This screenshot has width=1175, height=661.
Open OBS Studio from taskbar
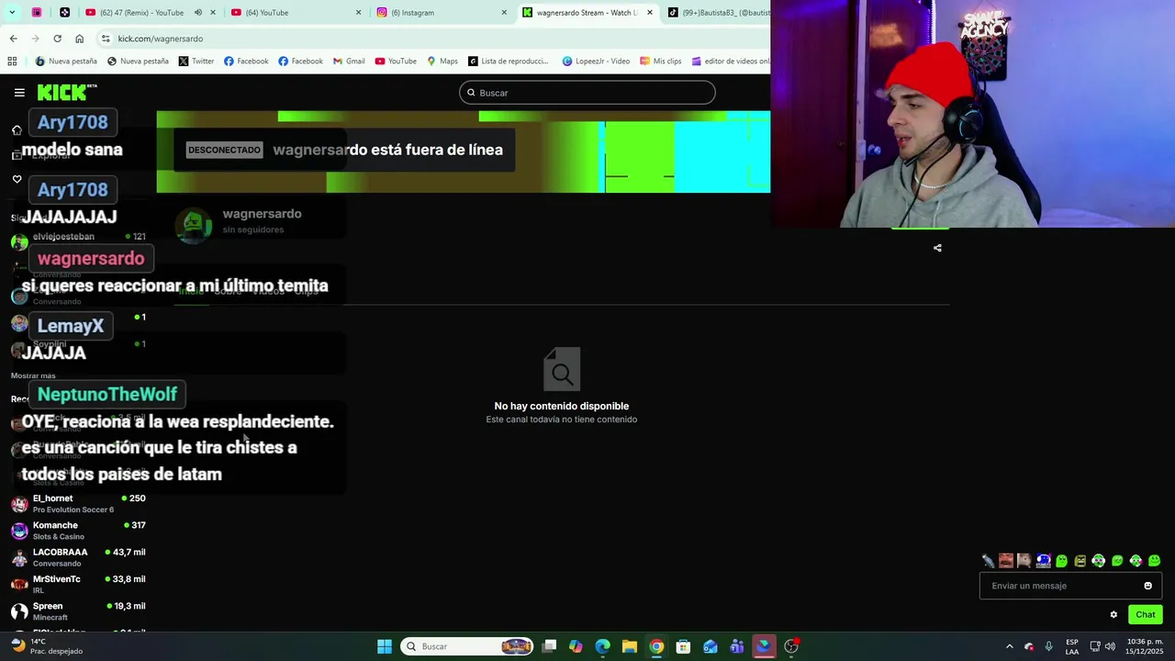tap(790, 646)
